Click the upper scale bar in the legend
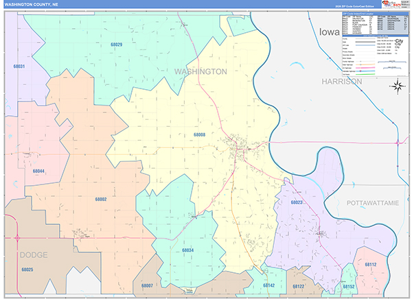The image size is (412, 299). tap(392, 62)
